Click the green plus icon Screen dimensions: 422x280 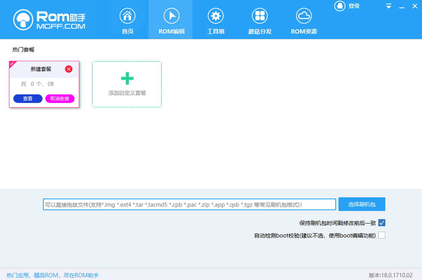127,78
